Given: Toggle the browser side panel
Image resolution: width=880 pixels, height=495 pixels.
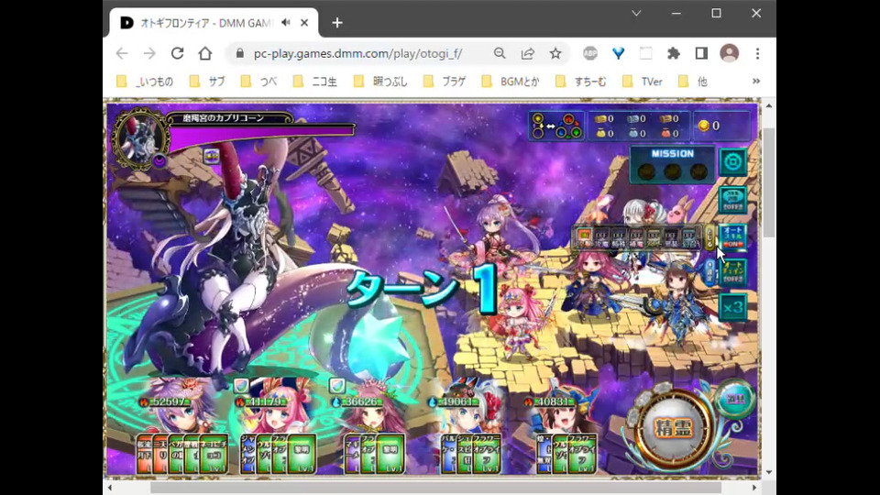Looking at the screenshot, I should coord(701,53).
